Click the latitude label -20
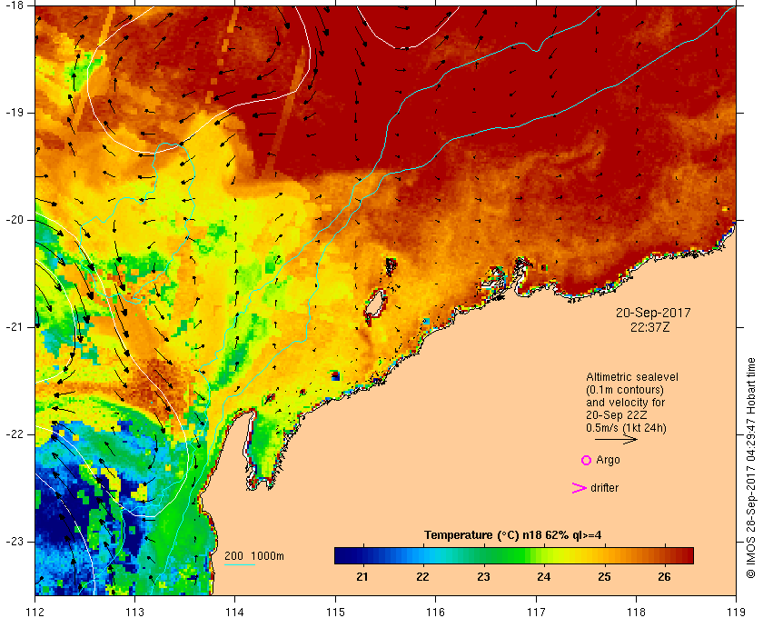 13,220
